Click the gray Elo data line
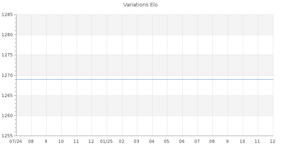The image size is (281, 161). (x=145, y=79)
